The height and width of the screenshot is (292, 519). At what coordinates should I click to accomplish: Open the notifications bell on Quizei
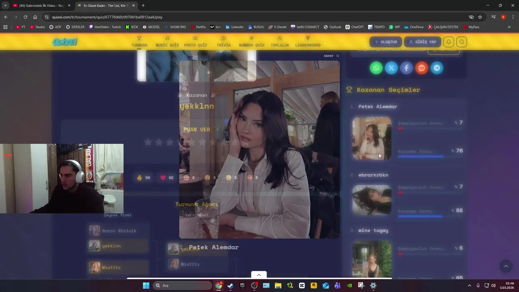[448, 42]
